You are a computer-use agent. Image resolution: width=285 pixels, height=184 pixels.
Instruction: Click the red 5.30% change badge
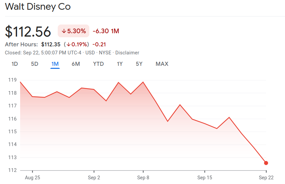tap(74, 31)
